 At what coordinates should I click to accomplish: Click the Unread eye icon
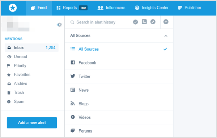tap(9, 57)
